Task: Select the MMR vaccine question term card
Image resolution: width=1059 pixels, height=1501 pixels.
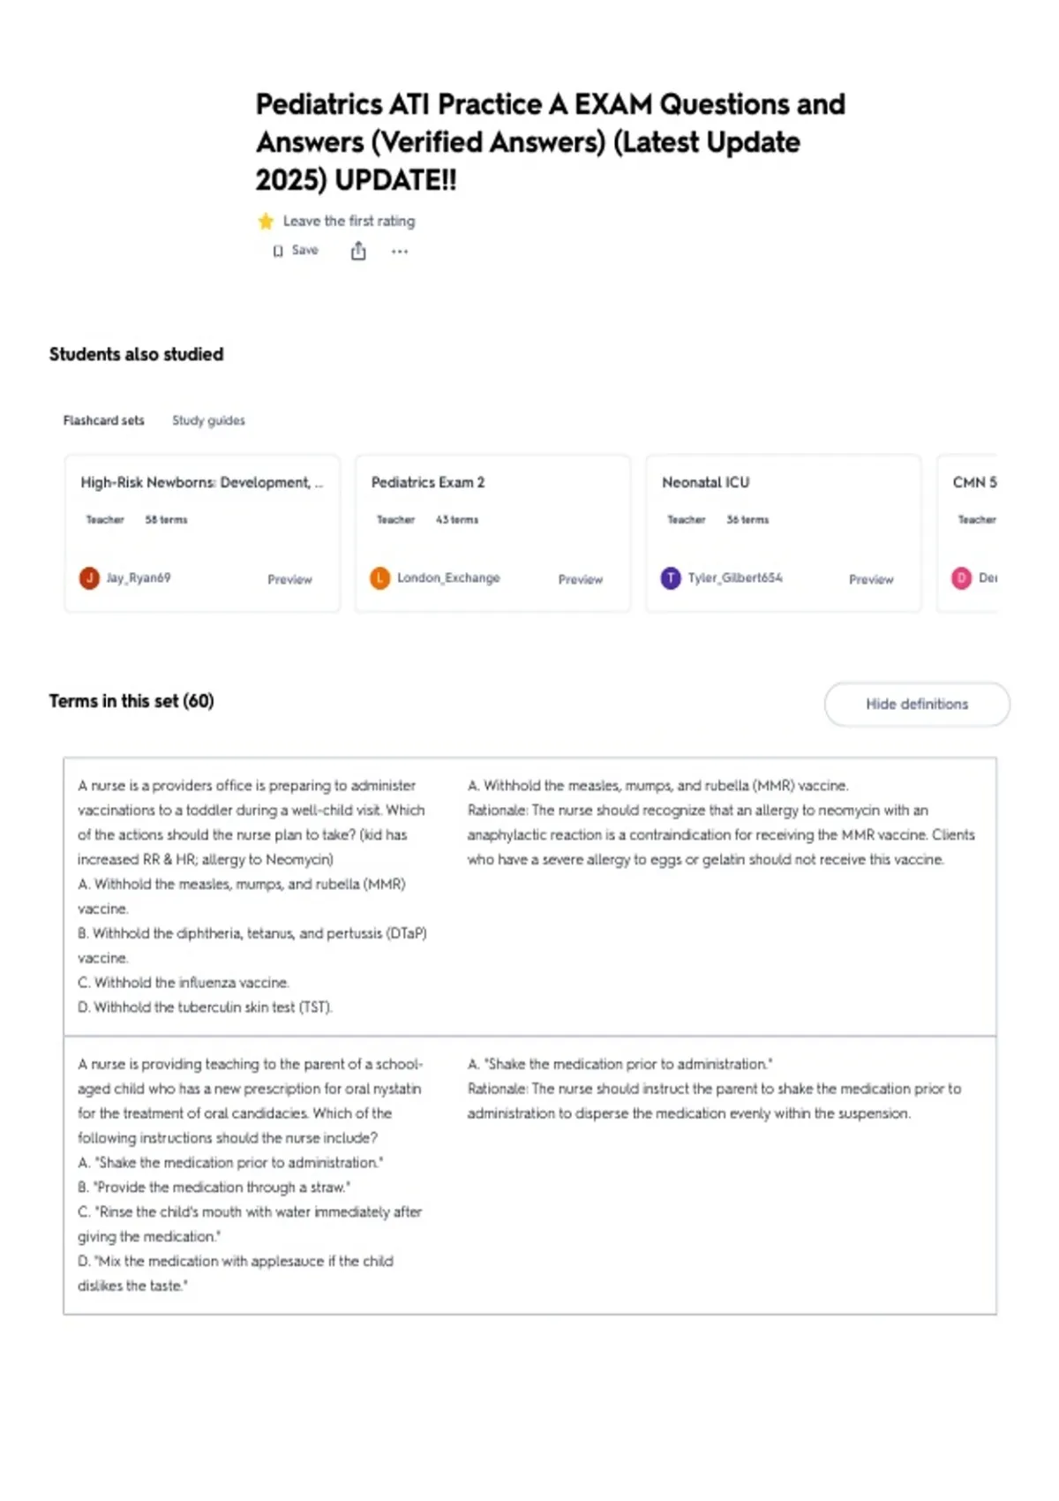Action: tap(530, 896)
